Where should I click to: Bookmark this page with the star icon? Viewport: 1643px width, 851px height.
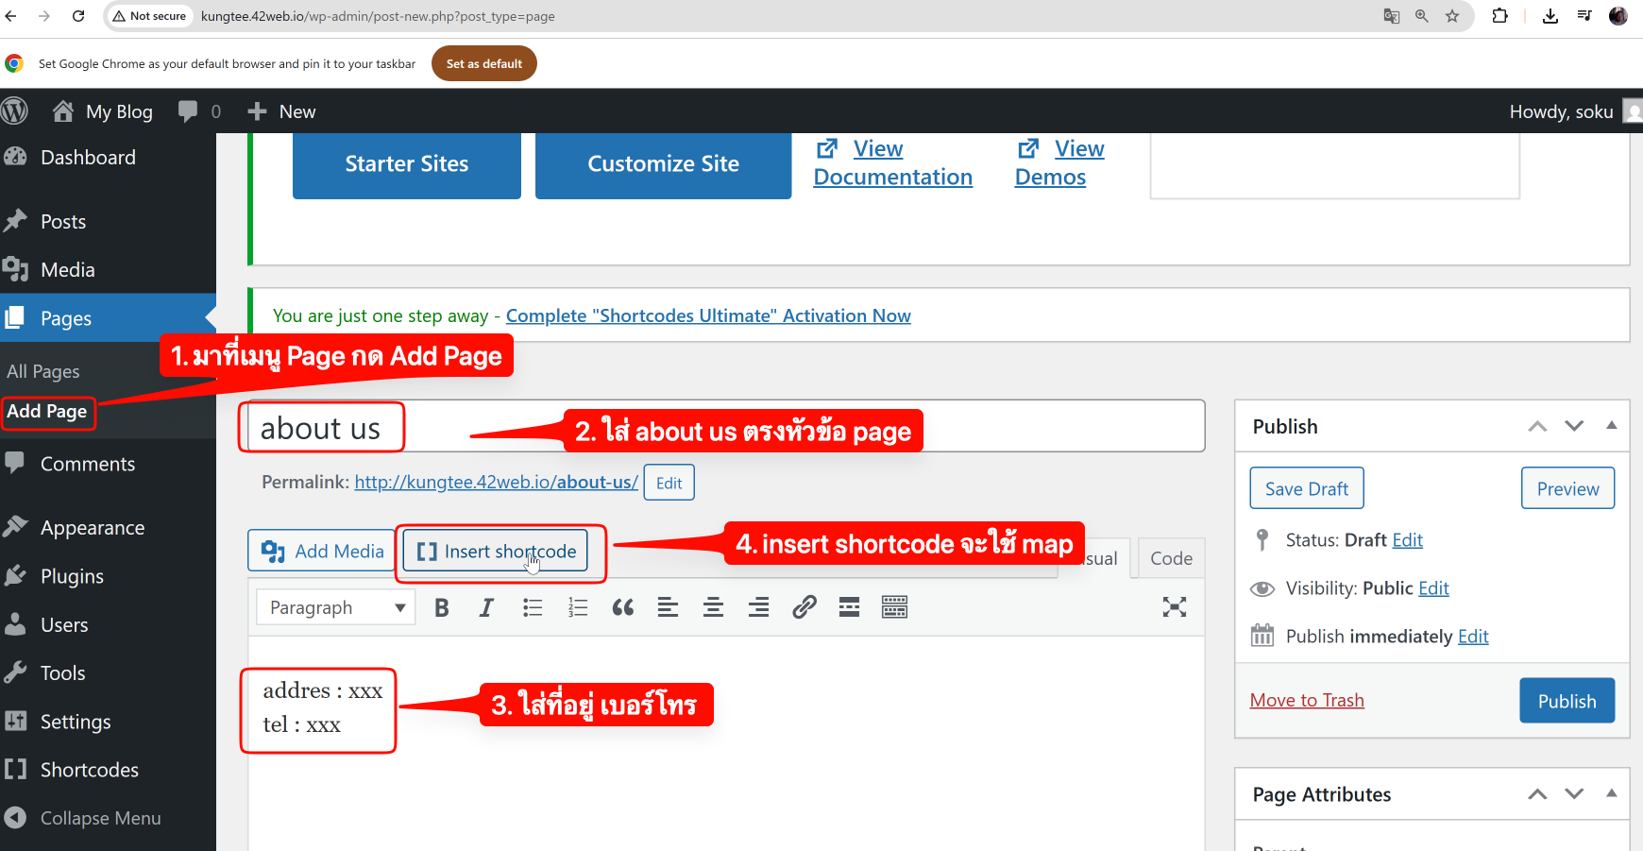coord(1452,16)
